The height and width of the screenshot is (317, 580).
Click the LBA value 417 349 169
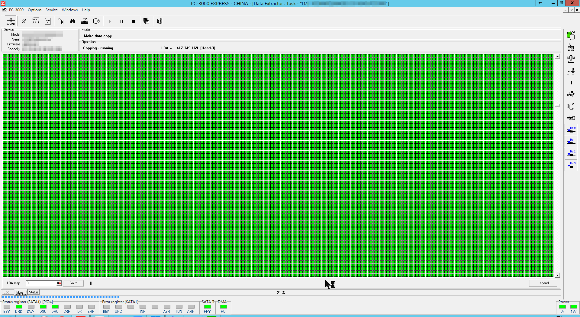[187, 48]
